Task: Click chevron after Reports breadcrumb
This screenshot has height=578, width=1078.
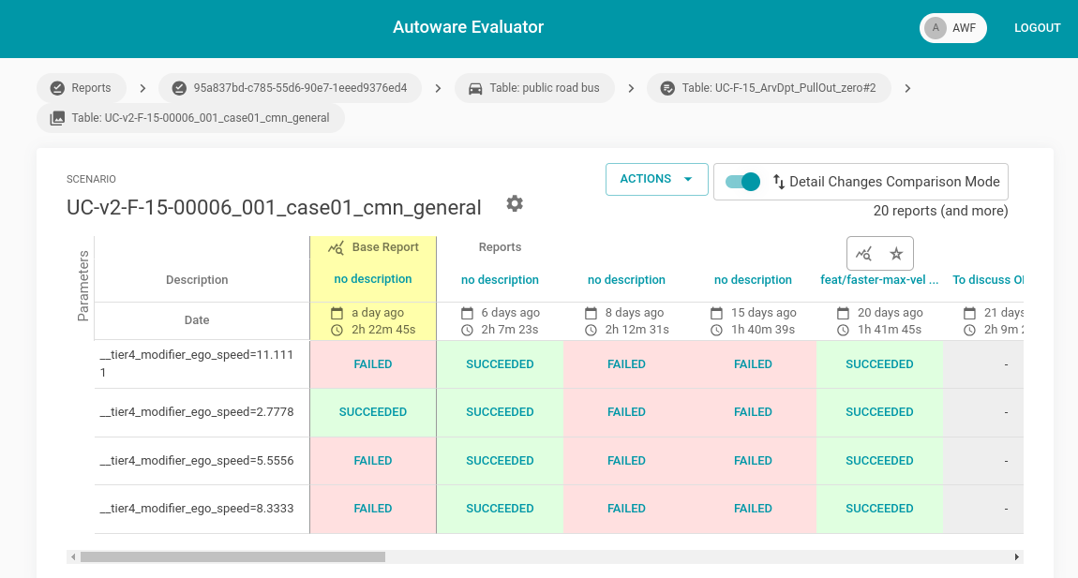Action: [x=142, y=88]
